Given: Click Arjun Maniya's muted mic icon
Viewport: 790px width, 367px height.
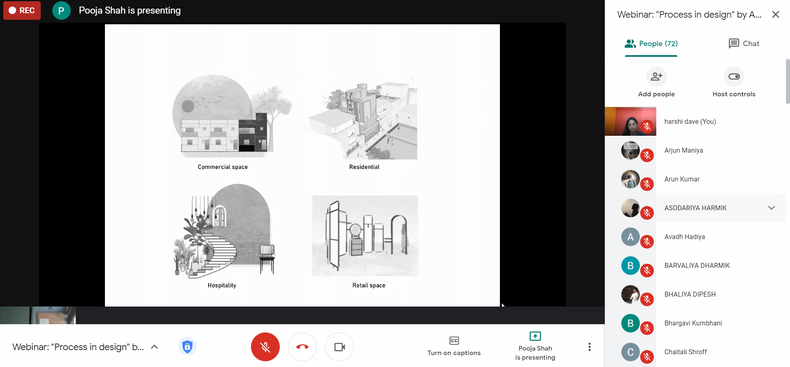Looking at the screenshot, I should 647,155.
